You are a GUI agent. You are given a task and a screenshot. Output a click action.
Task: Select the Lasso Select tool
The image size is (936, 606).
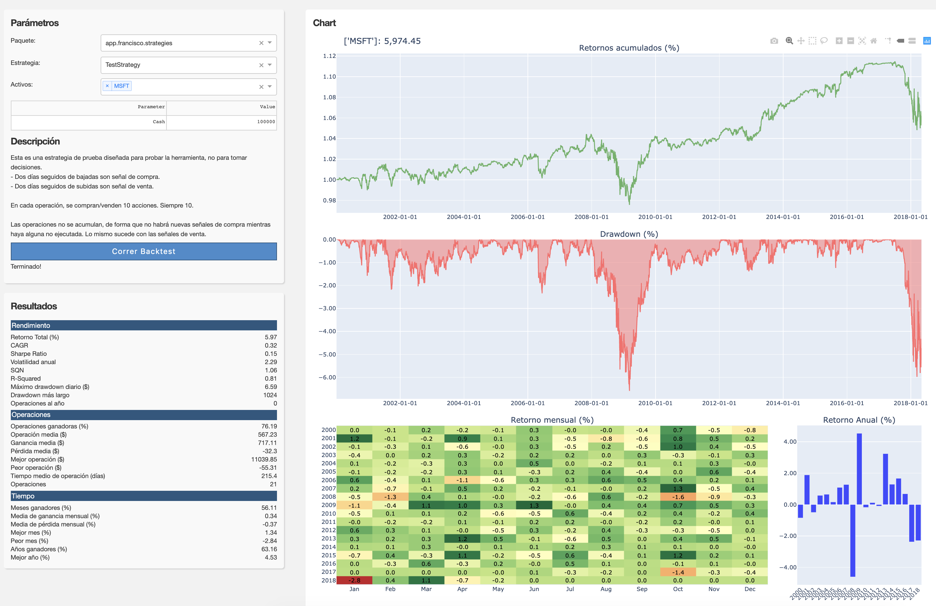pos(824,41)
